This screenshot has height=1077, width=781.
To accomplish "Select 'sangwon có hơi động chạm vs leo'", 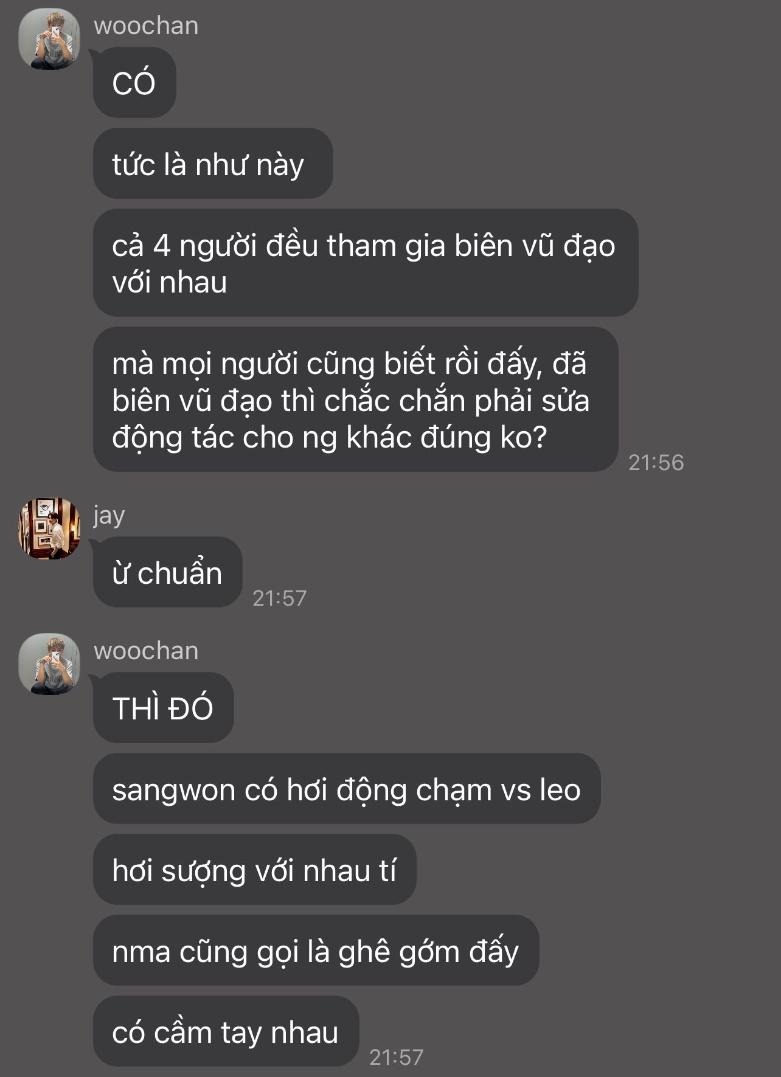I will [347, 789].
